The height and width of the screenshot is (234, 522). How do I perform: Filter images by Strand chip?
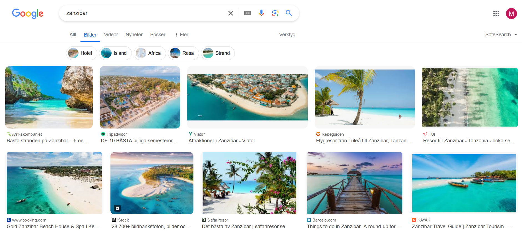[x=218, y=53]
